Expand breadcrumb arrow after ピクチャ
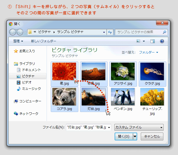 [54, 32]
